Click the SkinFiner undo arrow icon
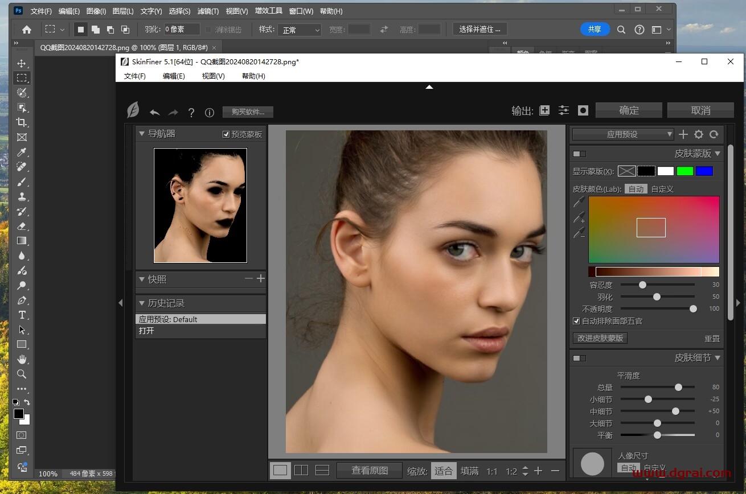746x494 pixels. tap(154, 112)
